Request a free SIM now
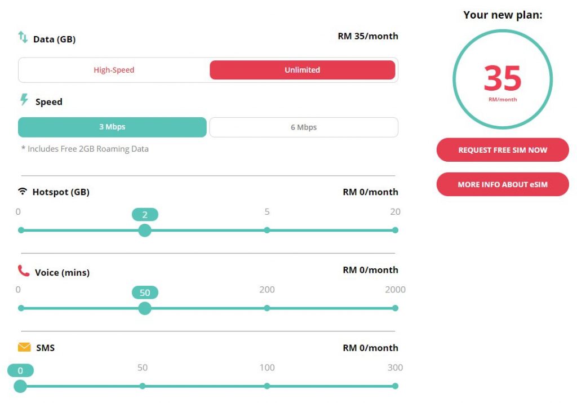577x403 pixels. click(503, 150)
